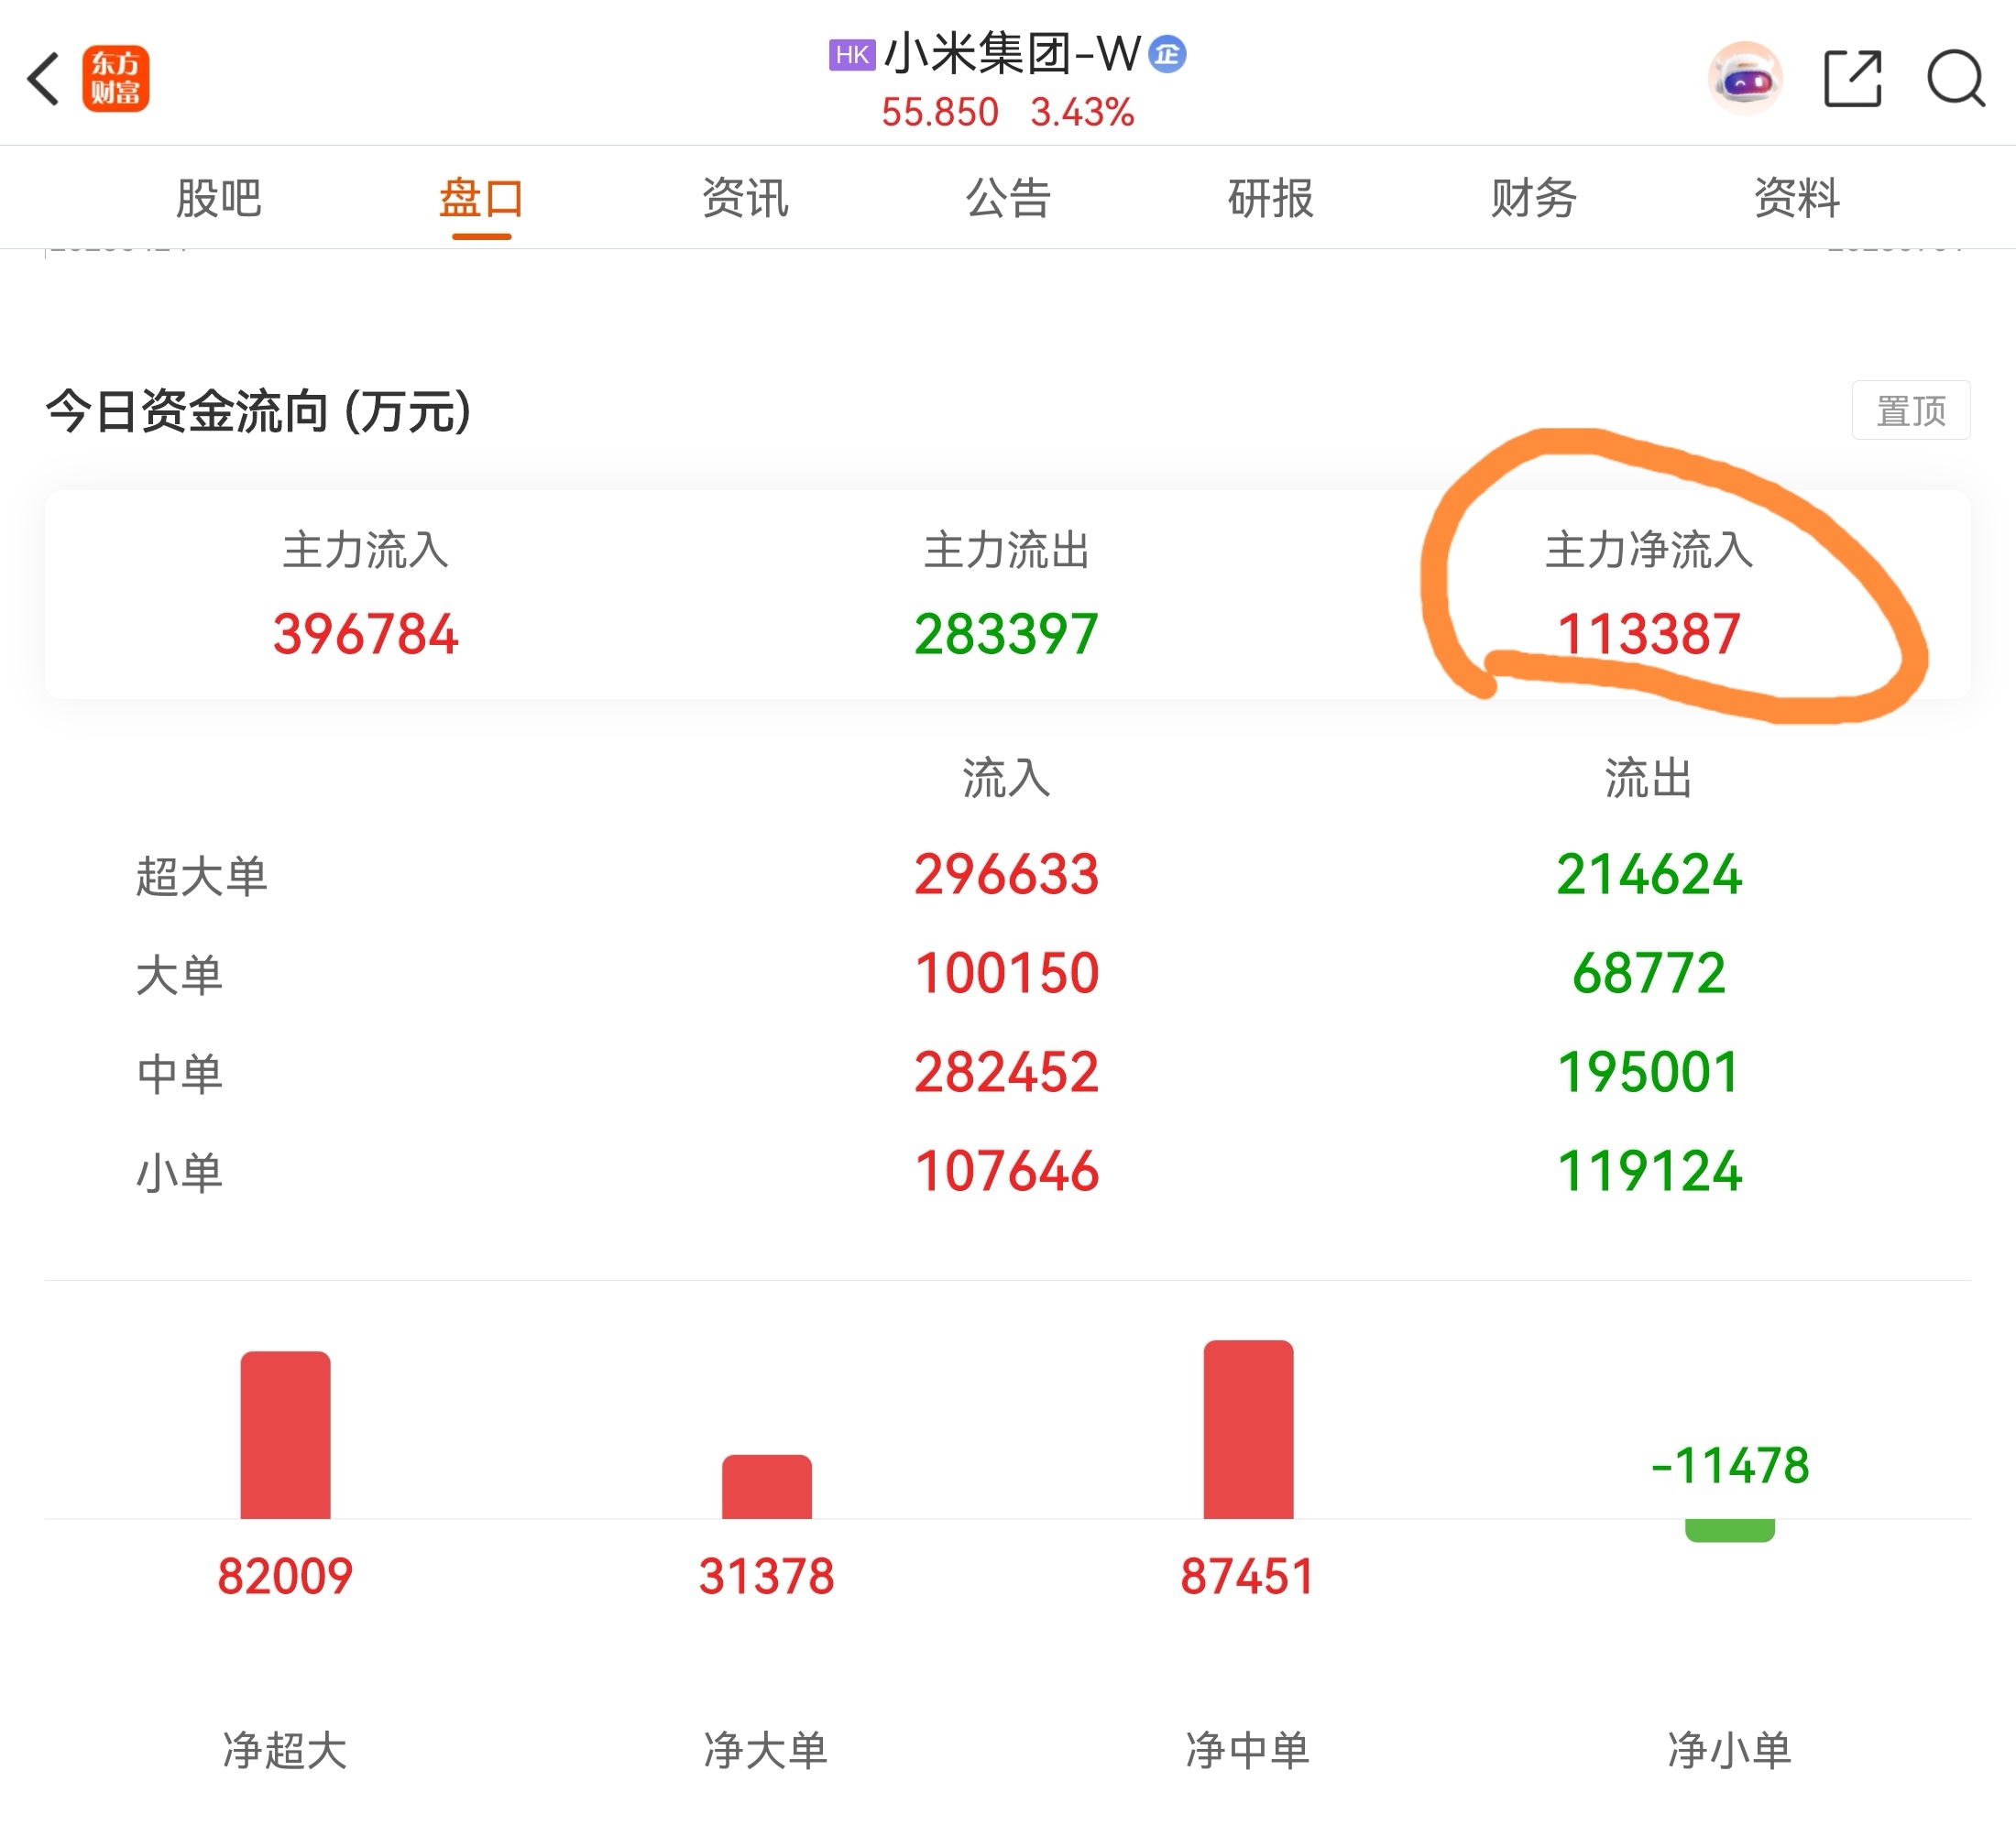Tap the net value 31378
Screen dimensions: 2016x1847
(x=767, y=1577)
